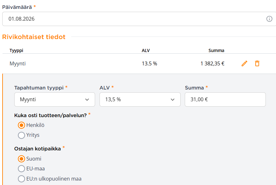This screenshot has height=185, width=276.
Task: Select the Henkilö radio button
Action: [21, 125]
